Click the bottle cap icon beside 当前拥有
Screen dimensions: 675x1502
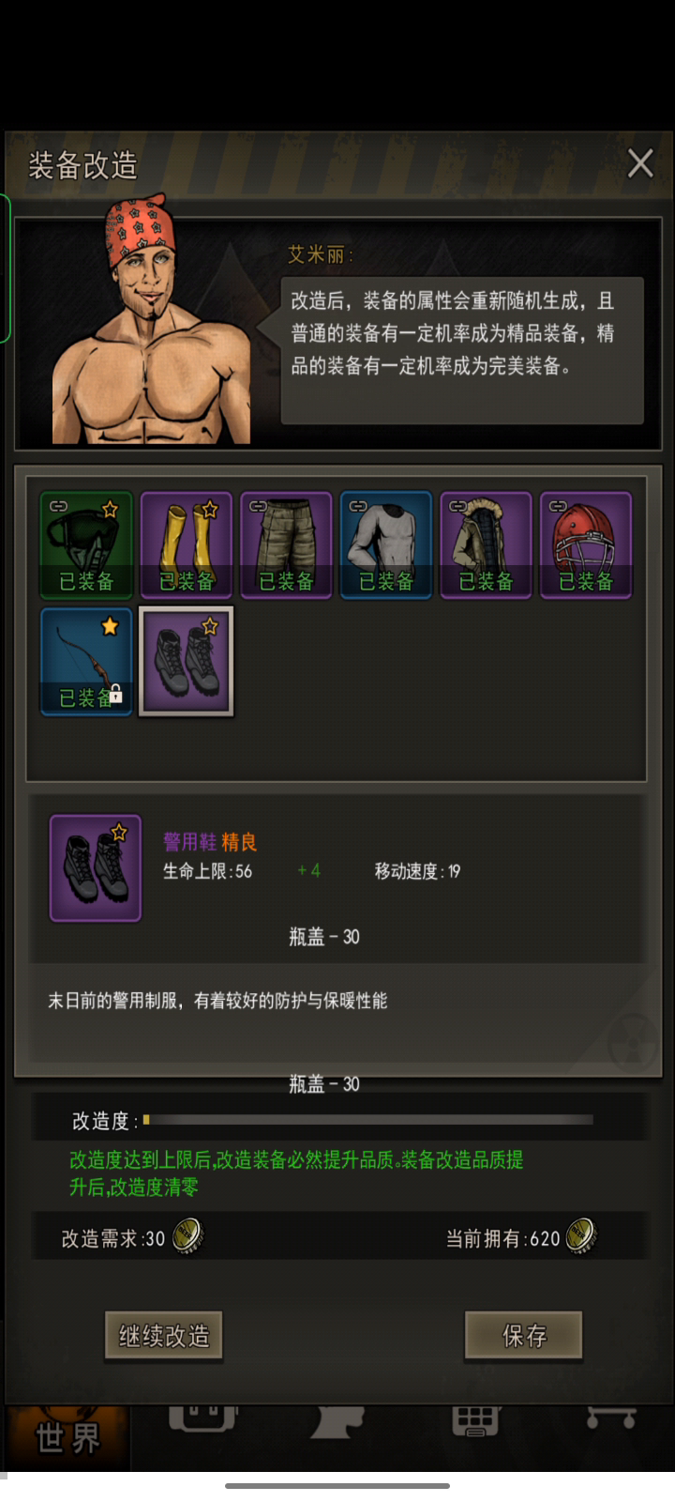click(581, 1236)
